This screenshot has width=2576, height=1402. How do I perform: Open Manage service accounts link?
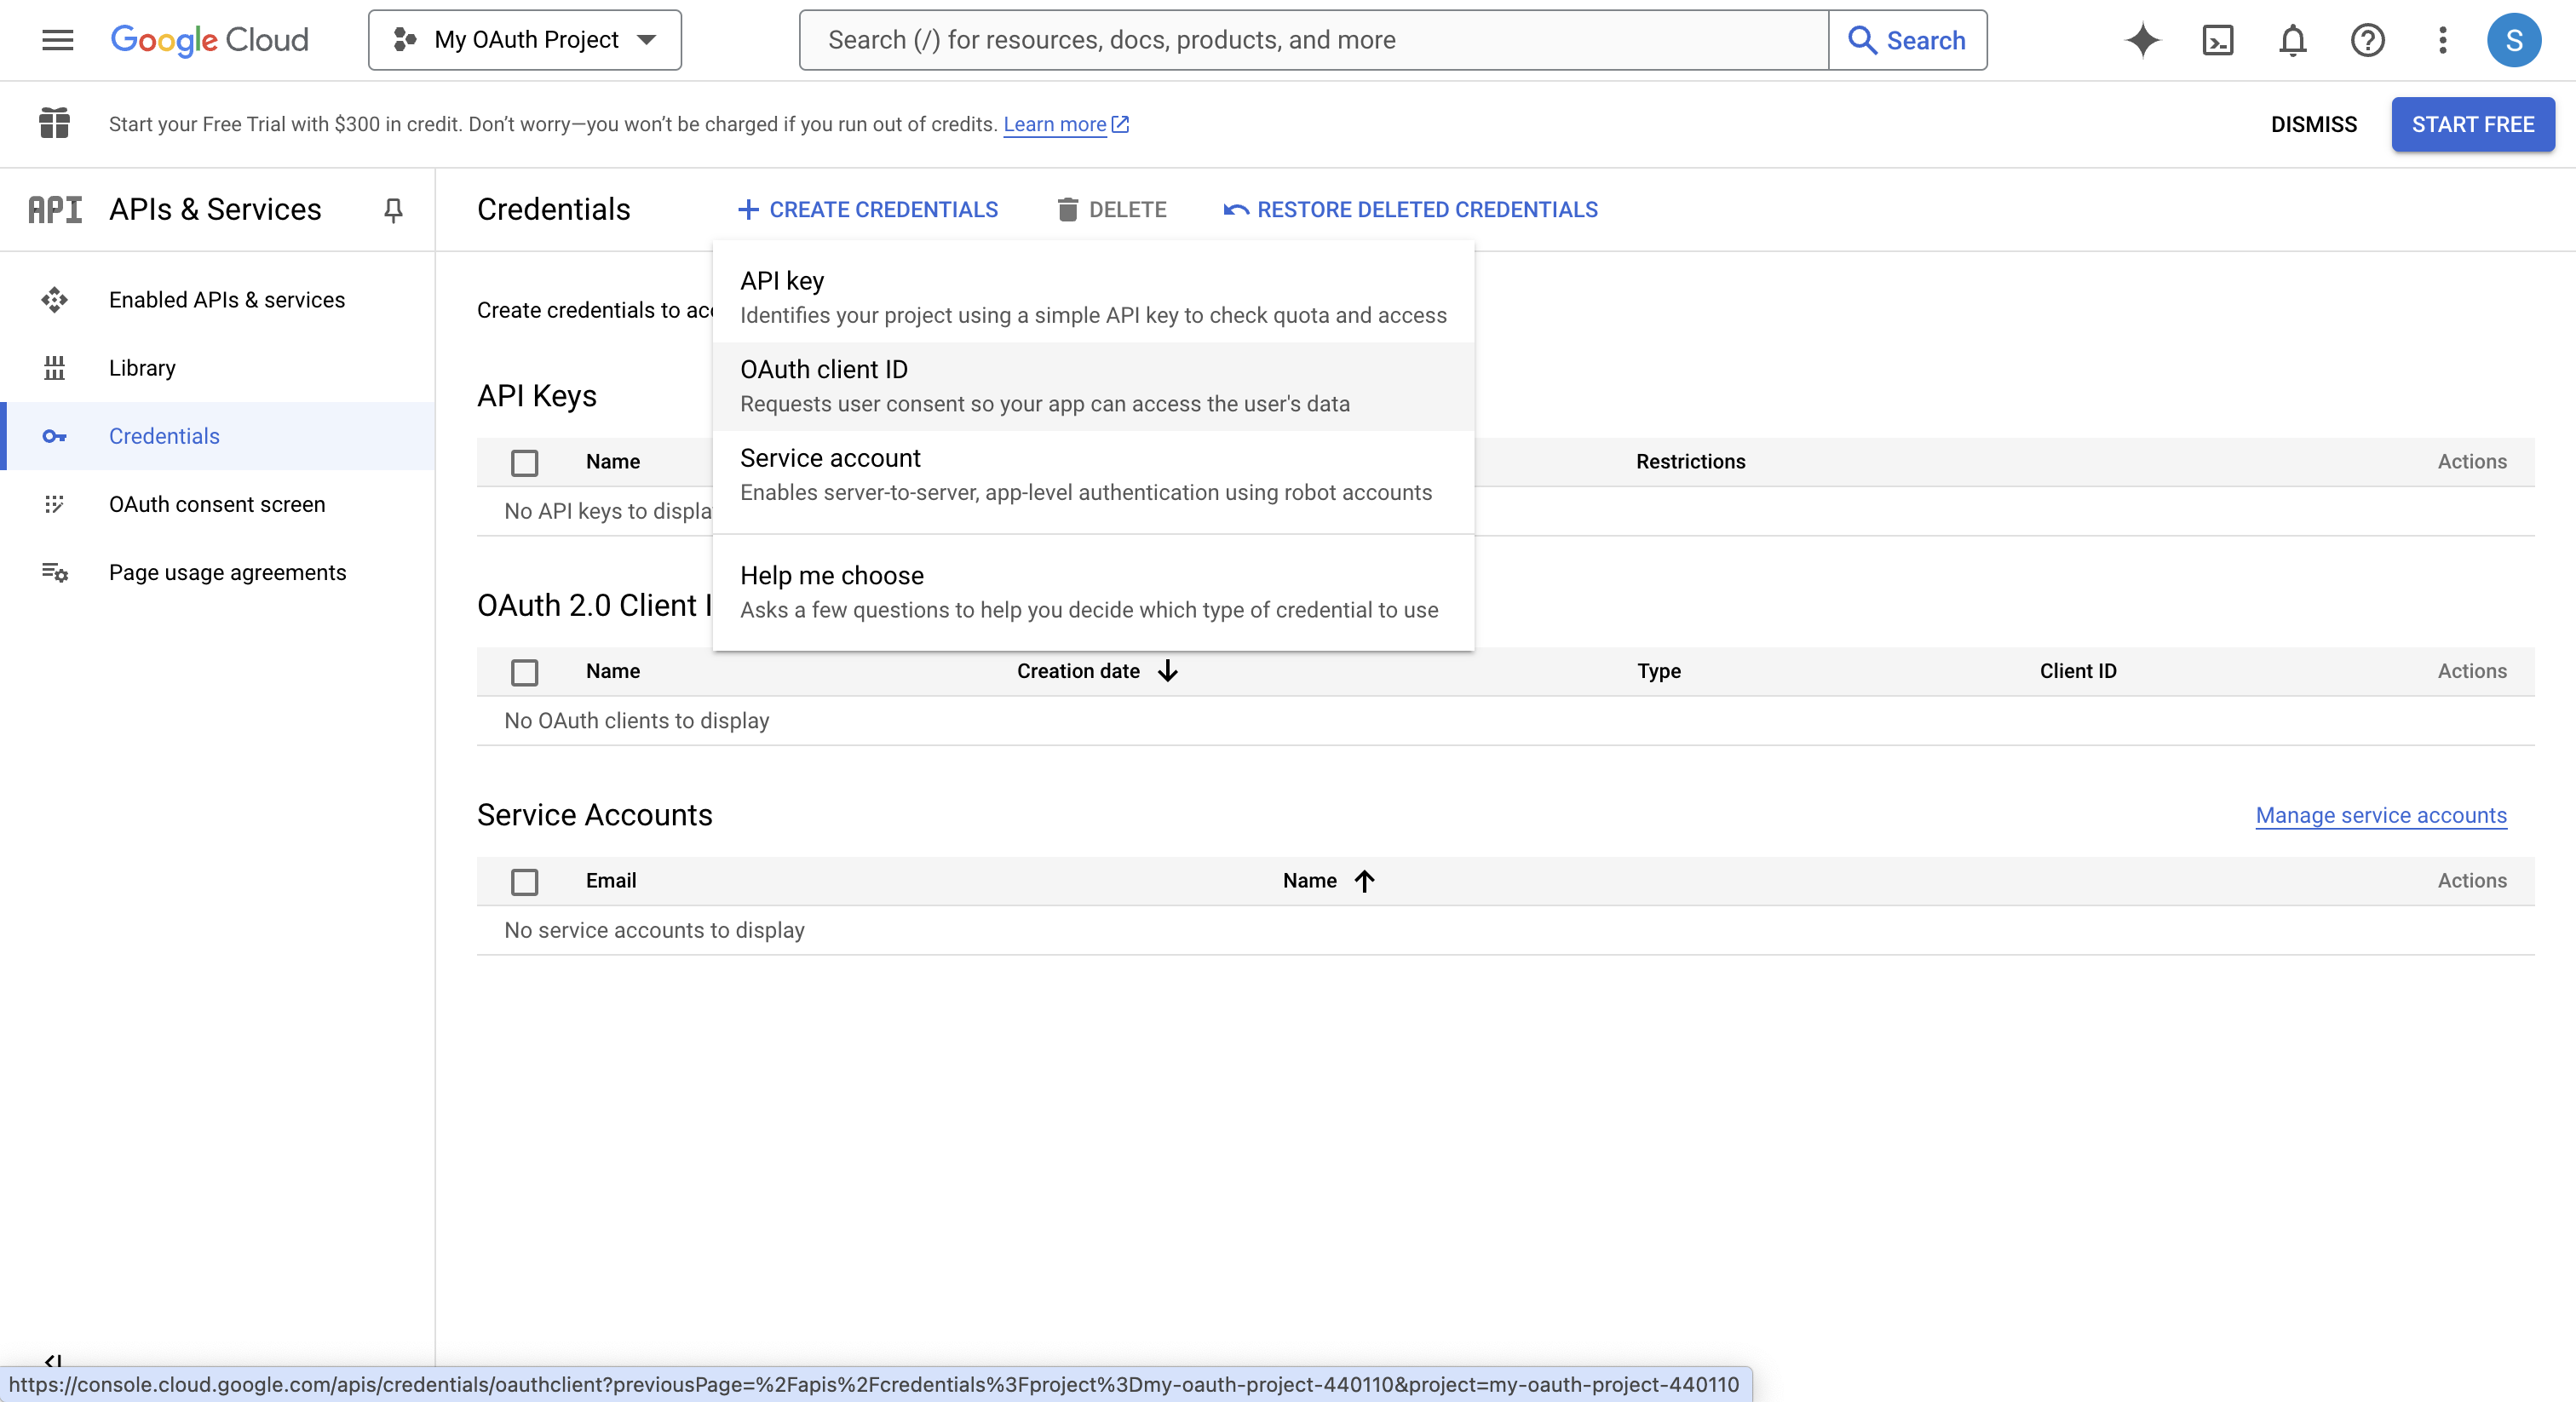(2380, 815)
